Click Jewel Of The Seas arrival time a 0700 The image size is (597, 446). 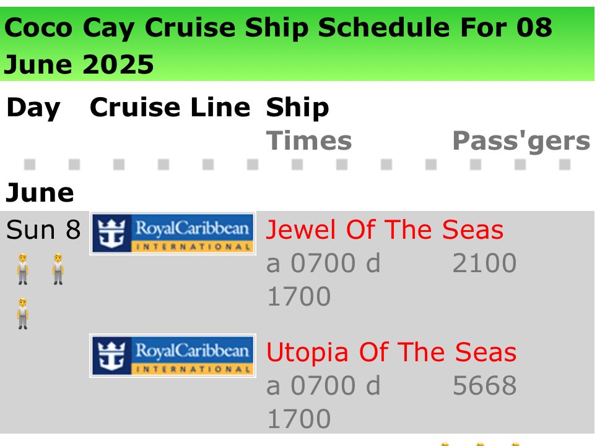click(x=311, y=263)
